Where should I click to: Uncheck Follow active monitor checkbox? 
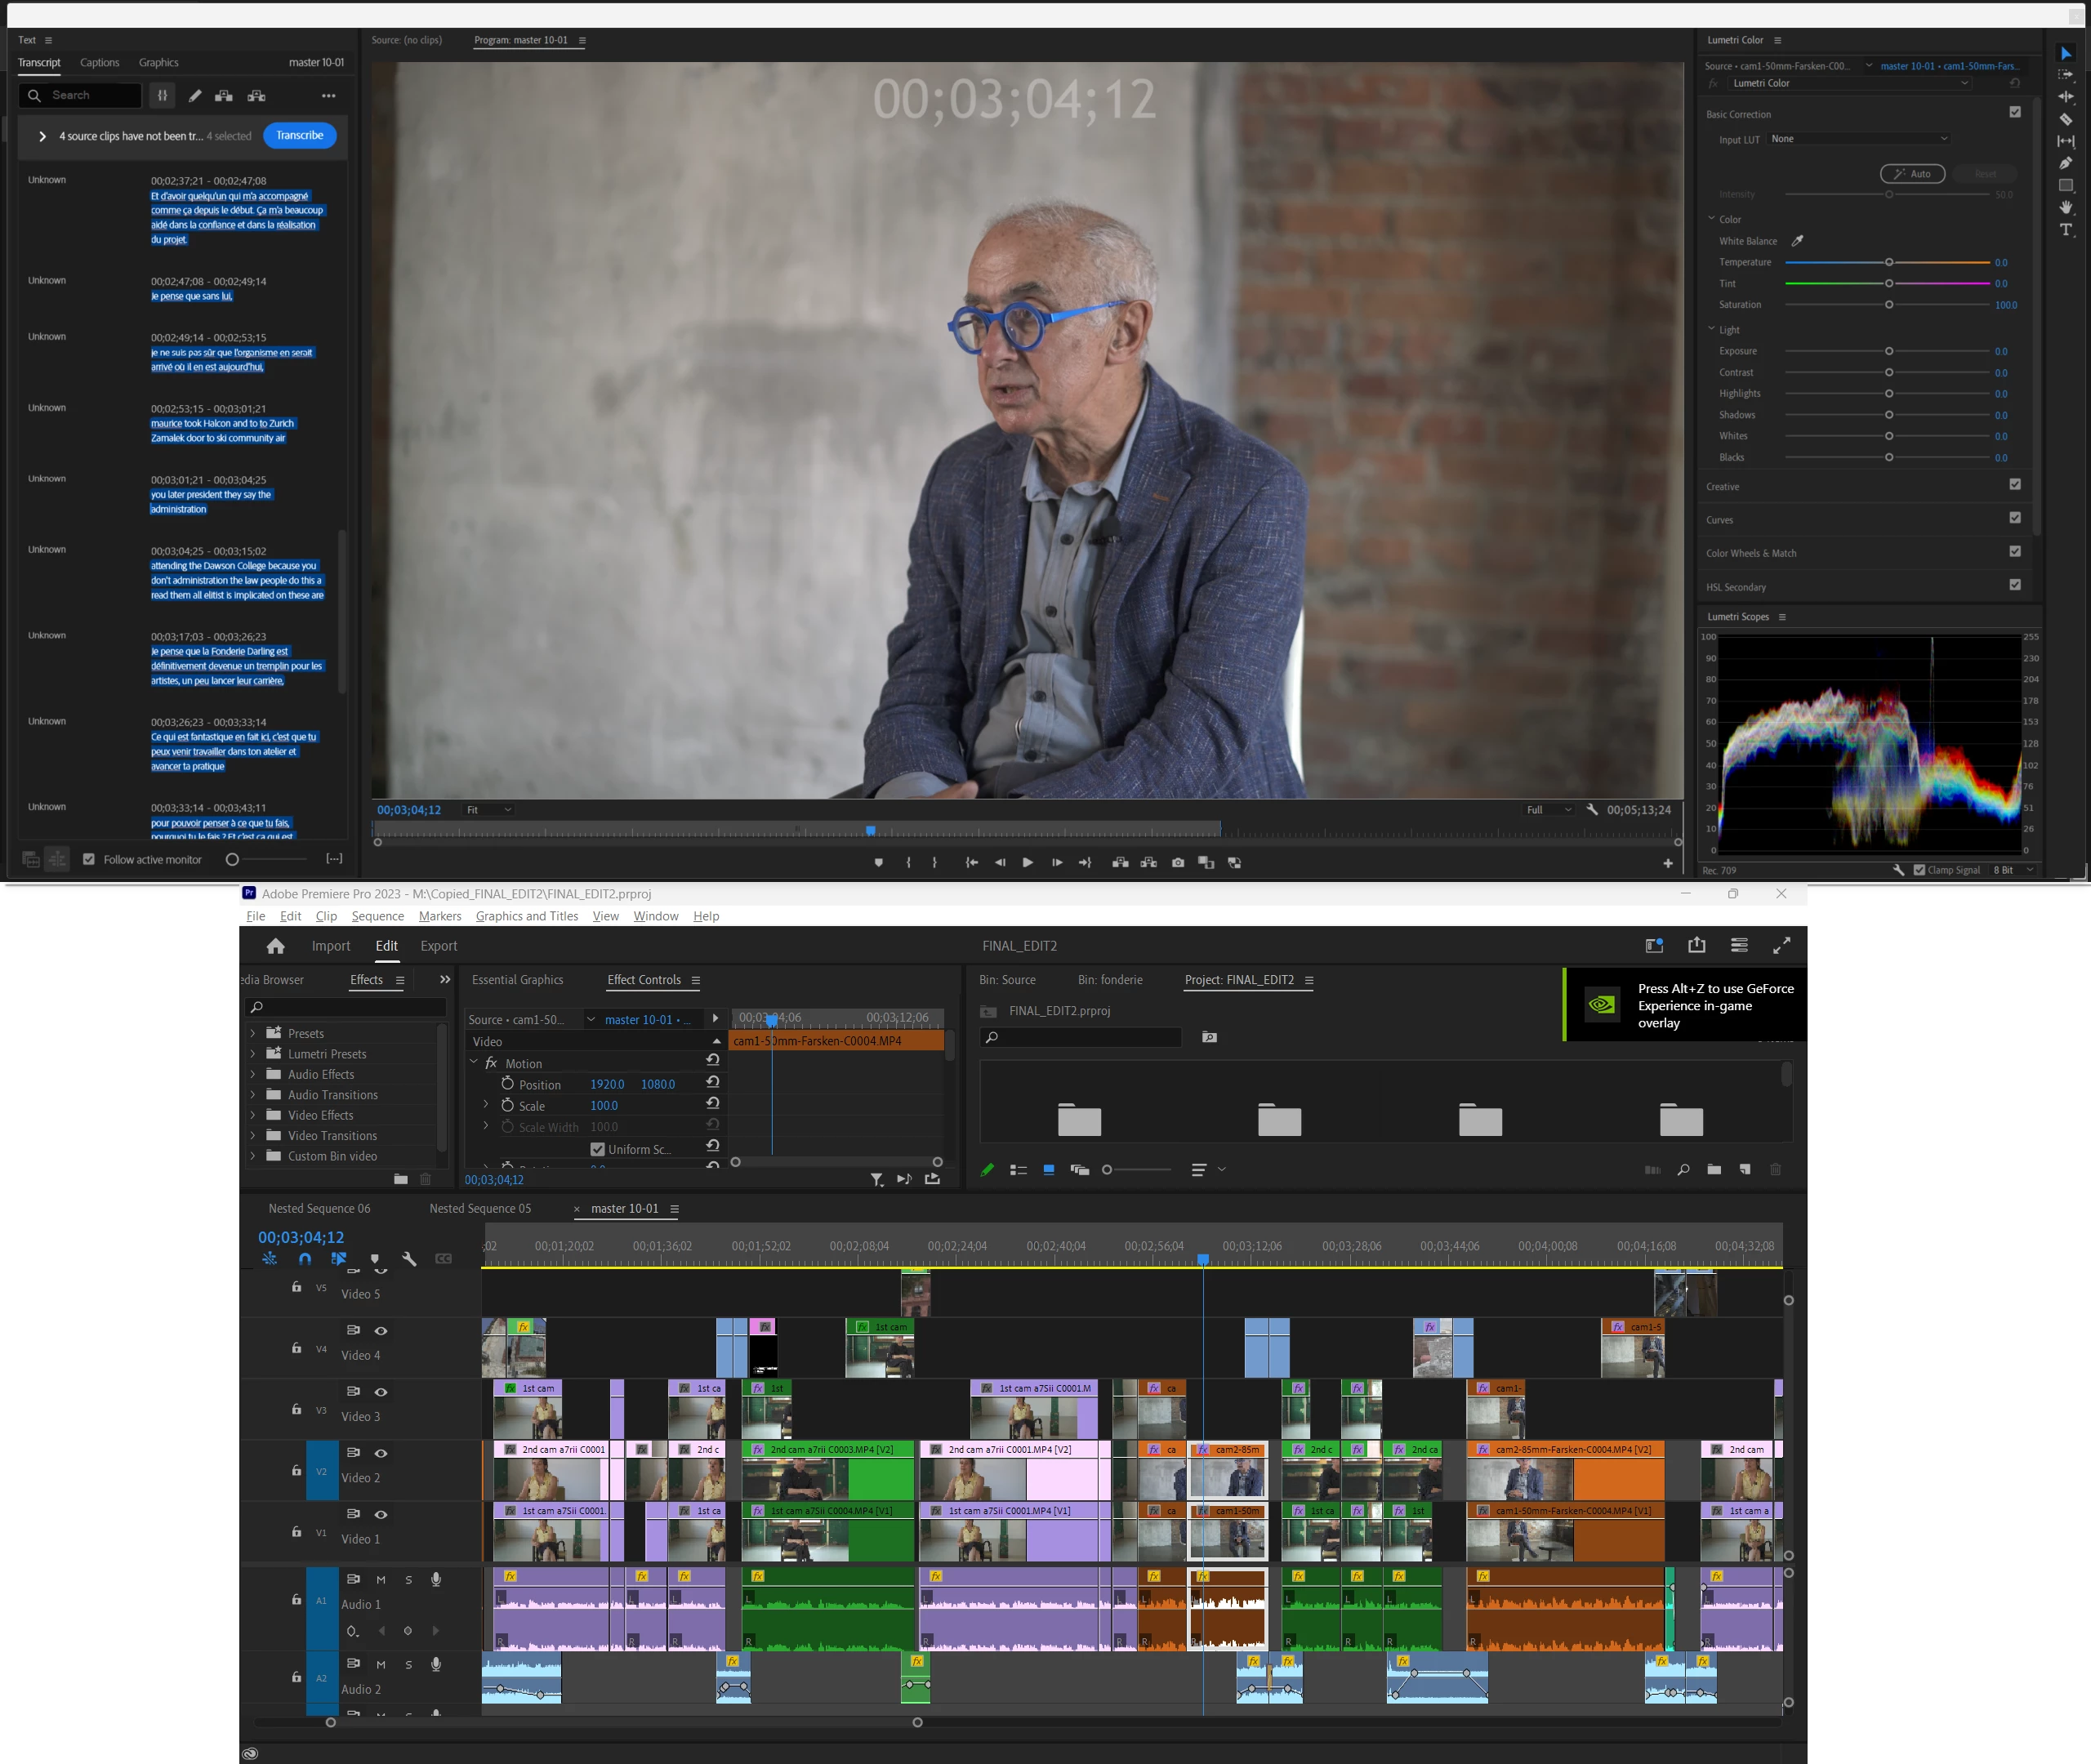(x=89, y=859)
